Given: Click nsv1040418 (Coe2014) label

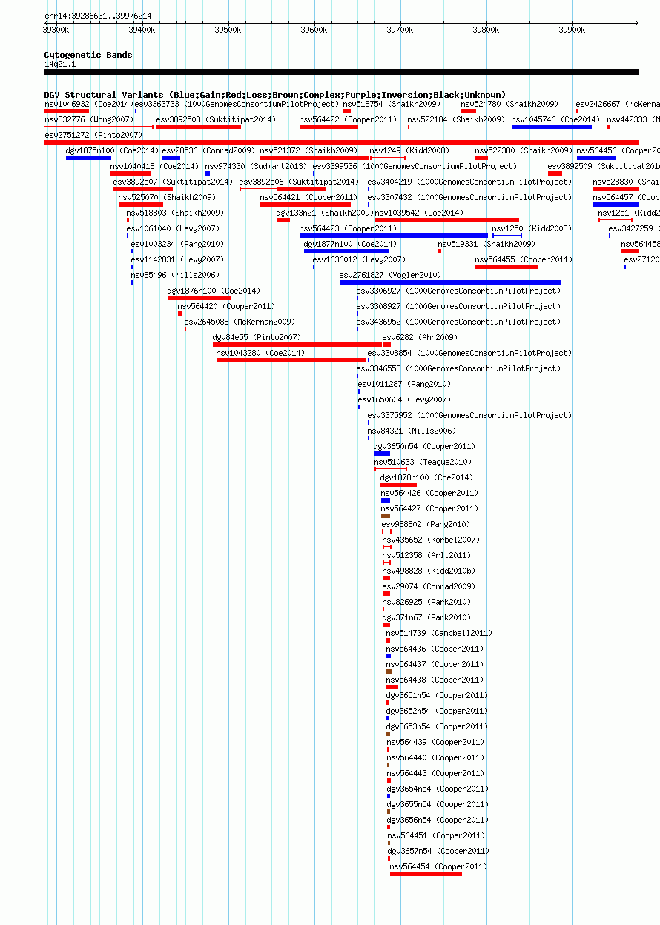Looking at the screenshot, I should pos(154,166).
